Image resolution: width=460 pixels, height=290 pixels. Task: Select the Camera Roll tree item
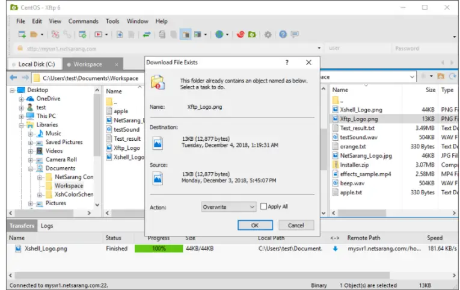coord(61,159)
